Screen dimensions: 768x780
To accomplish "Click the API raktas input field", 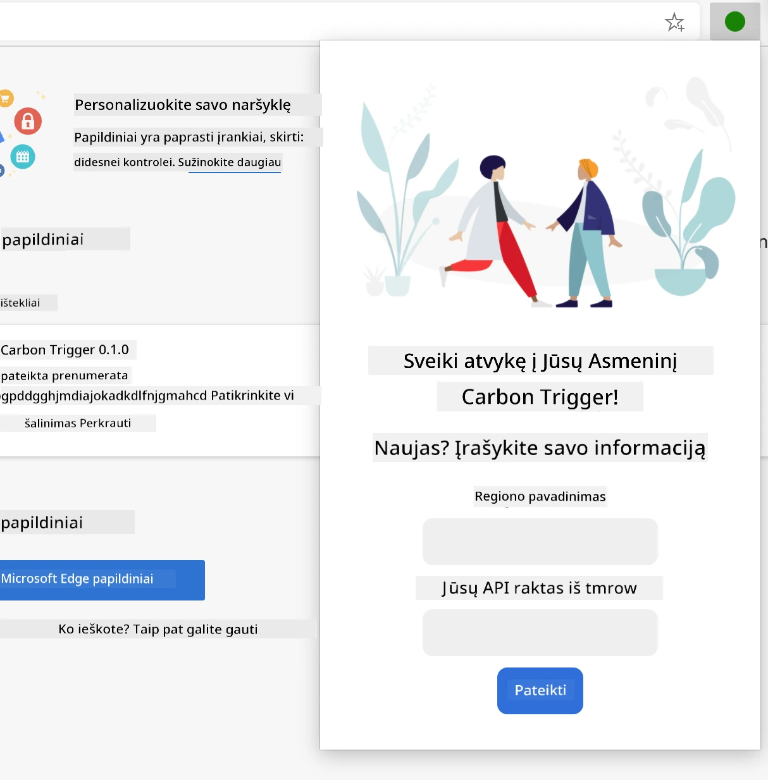I will (540, 633).
